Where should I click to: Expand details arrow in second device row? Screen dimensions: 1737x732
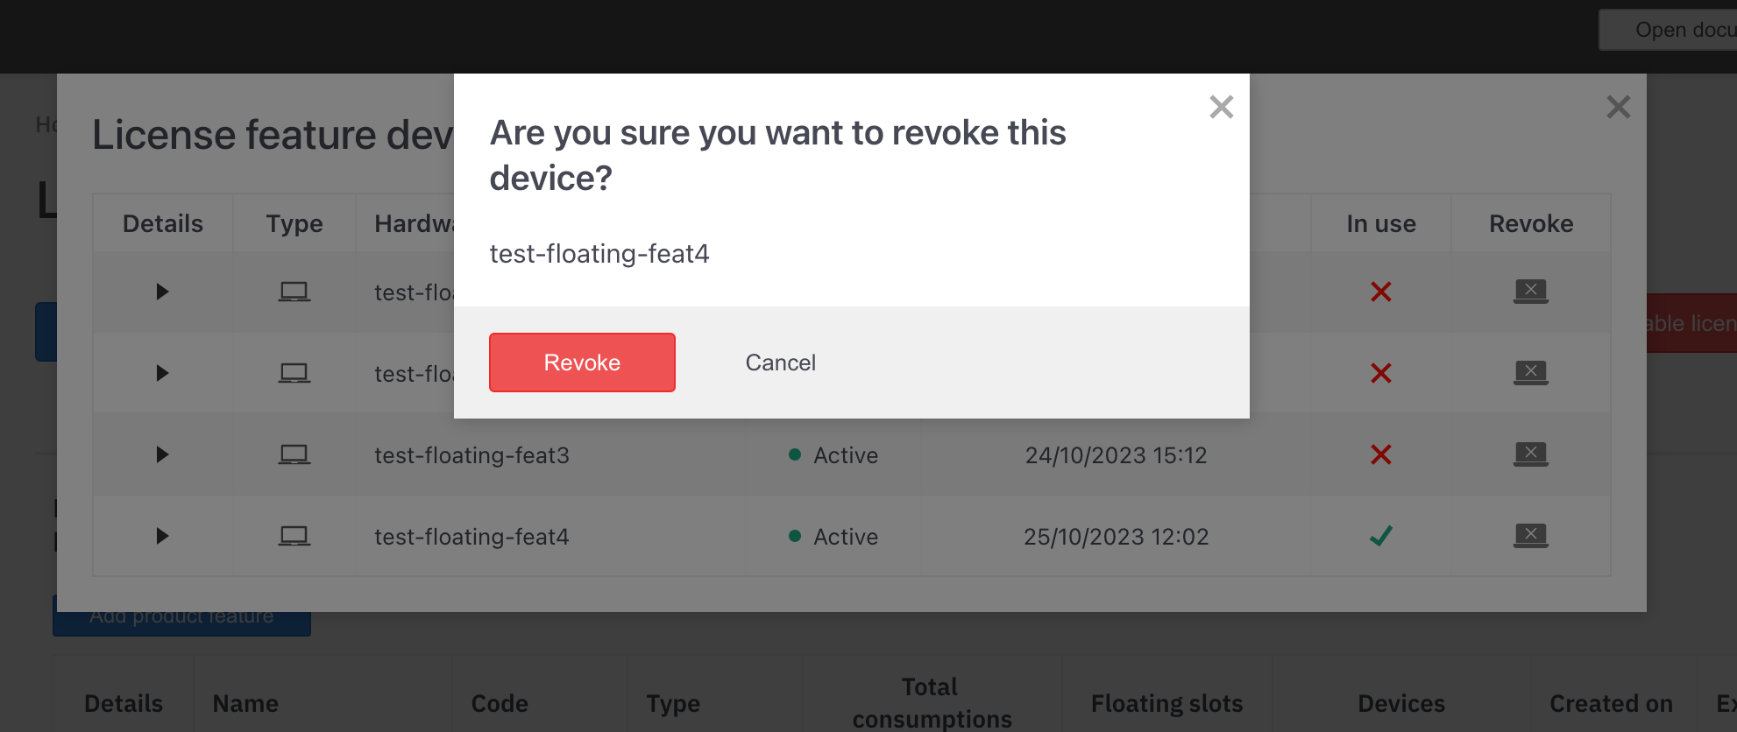162,373
